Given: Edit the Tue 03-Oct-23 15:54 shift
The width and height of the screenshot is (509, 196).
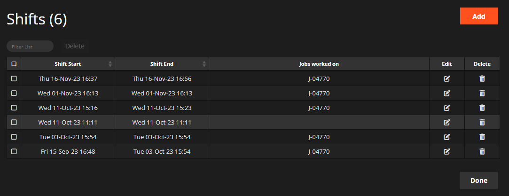Looking at the screenshot, I should (446, 137).
